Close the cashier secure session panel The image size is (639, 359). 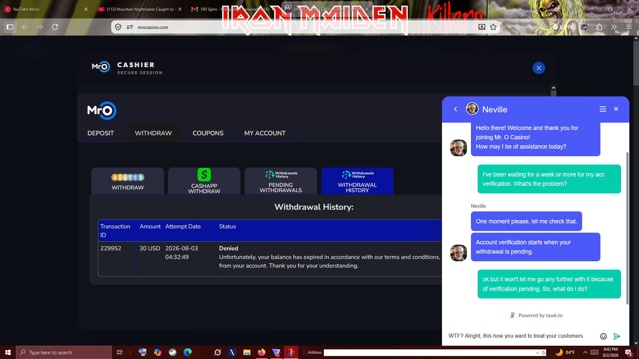tap(539, 68)
